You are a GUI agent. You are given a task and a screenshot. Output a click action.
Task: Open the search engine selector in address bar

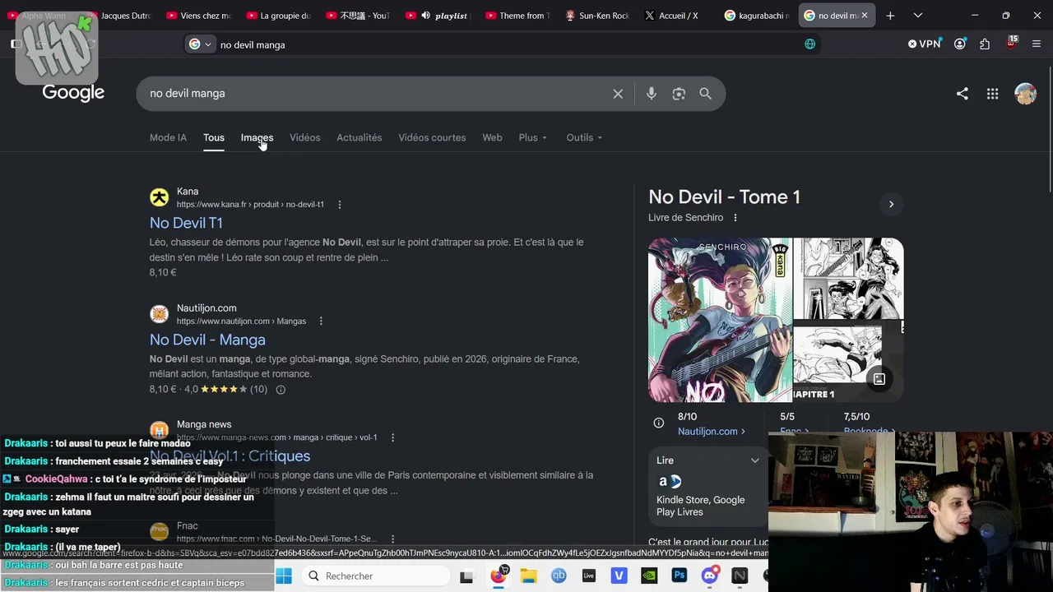tap(200, 44)
